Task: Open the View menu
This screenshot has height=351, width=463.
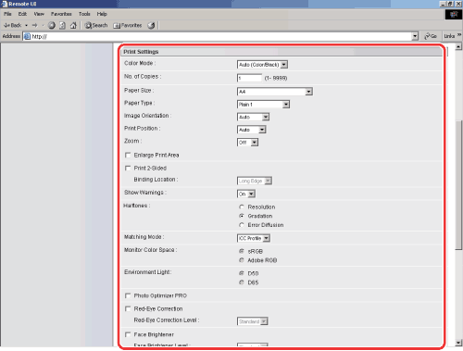Action: click(39, 14)
